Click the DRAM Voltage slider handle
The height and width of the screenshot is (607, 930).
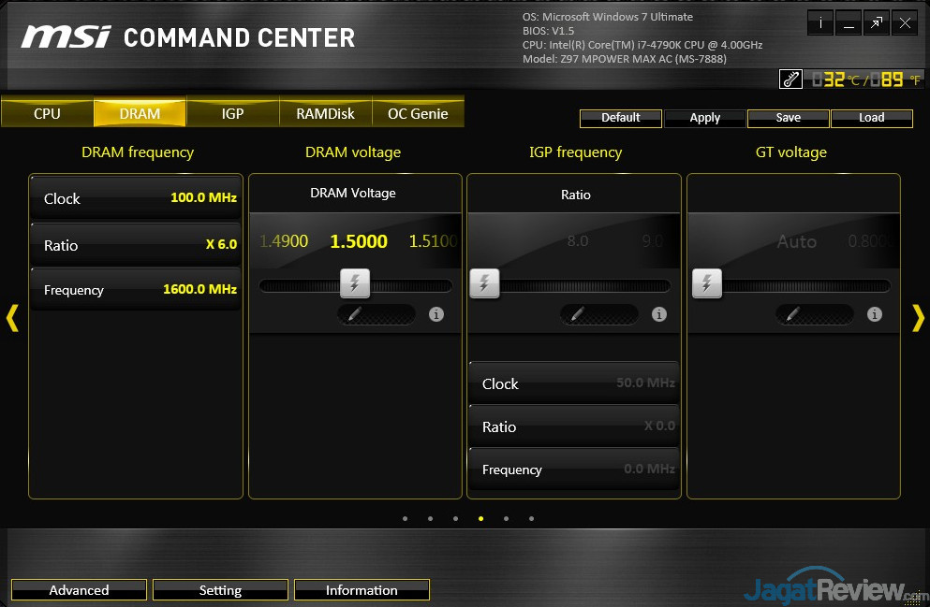[x=354, y=283]
